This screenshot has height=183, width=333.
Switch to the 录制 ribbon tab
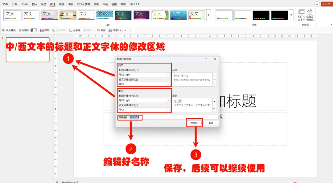click(97, 4)
